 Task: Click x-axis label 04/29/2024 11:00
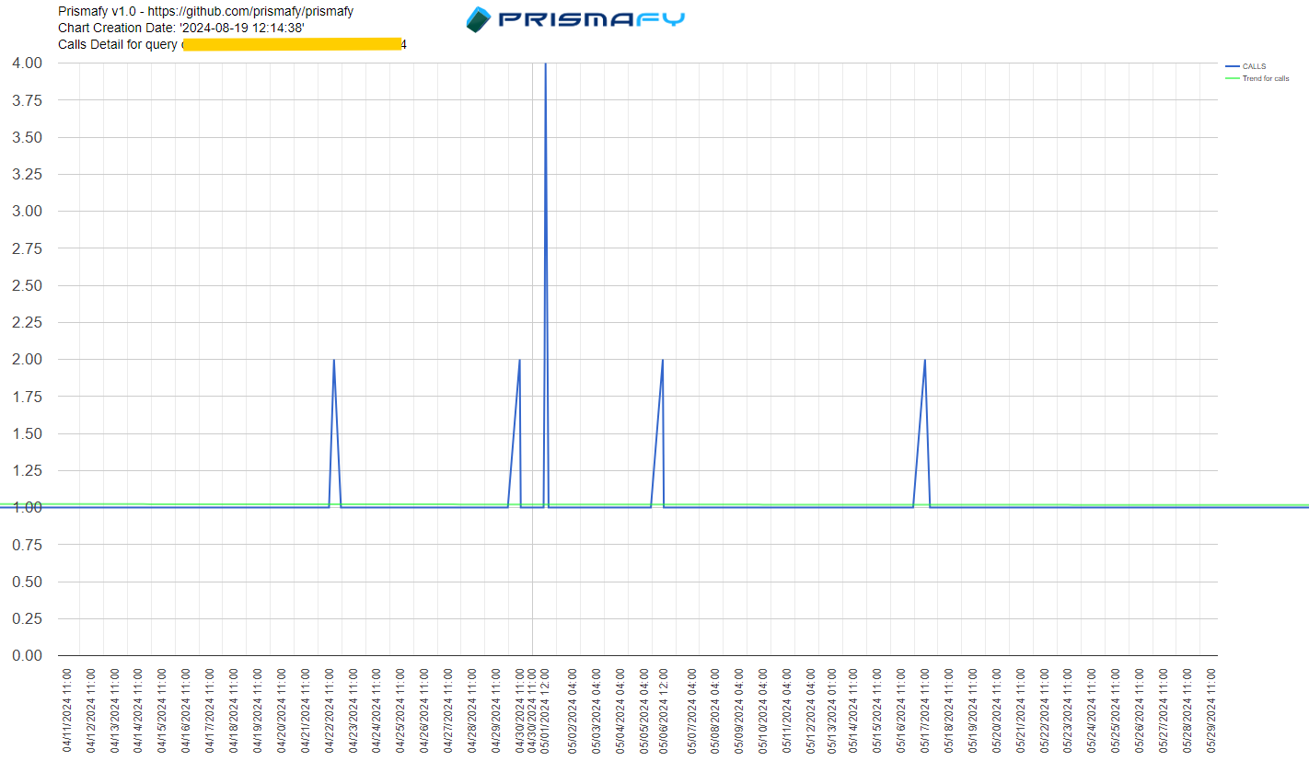coord(496,710)
